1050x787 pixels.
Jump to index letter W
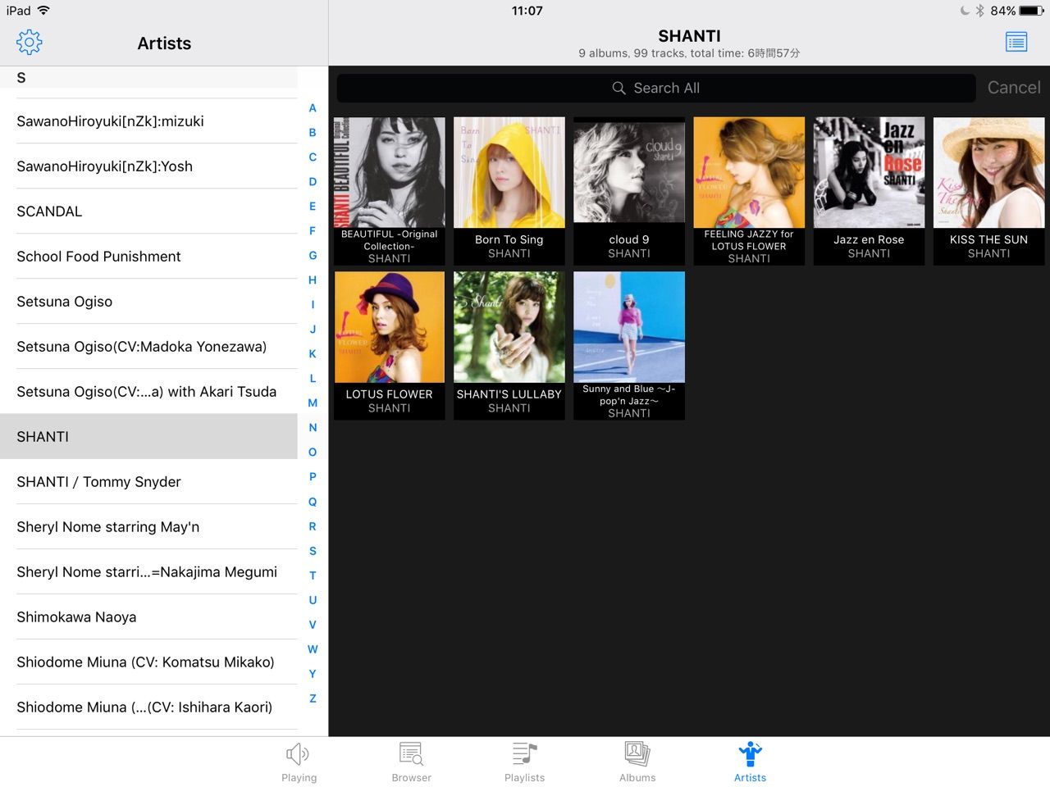(313, 649)
